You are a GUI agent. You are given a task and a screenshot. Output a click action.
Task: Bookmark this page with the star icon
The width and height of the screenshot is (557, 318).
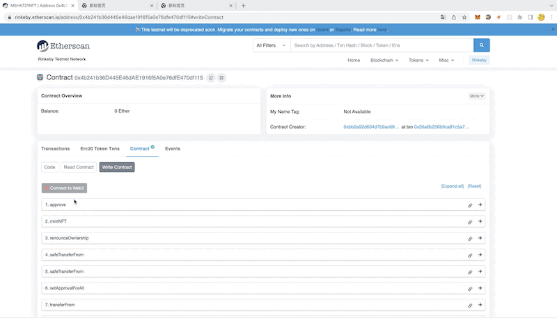464,17
